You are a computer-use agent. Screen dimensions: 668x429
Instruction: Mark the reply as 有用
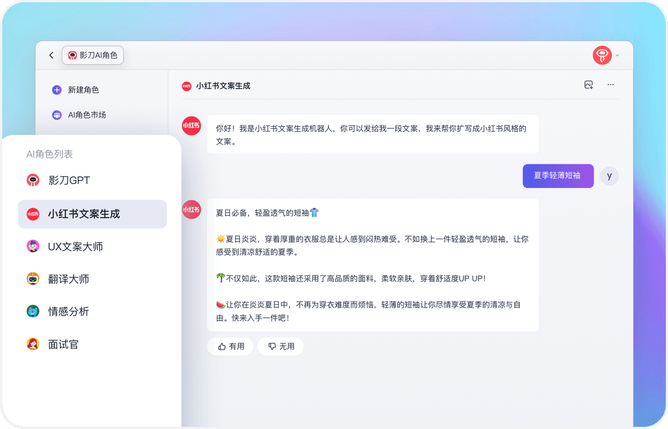point(231,347)
